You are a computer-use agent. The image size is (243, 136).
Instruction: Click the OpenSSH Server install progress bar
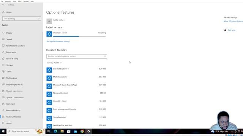[79, 36]
